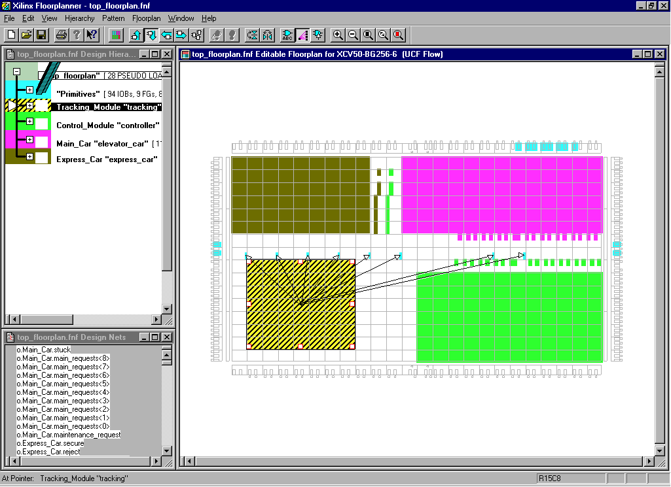
Task: Click the Zoom In magnifier icon
Action: click(338, 35)
